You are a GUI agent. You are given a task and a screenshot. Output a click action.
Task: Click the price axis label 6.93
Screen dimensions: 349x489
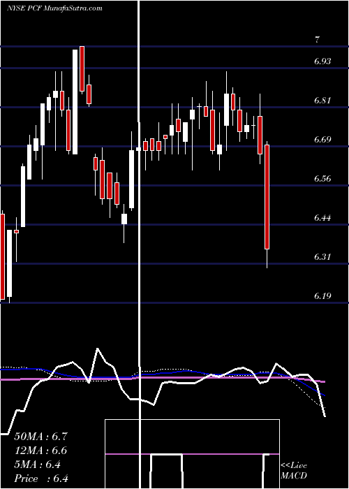(x=322, y=61)
